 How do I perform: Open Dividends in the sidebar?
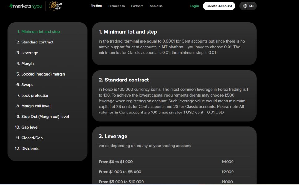pos(30,149)
